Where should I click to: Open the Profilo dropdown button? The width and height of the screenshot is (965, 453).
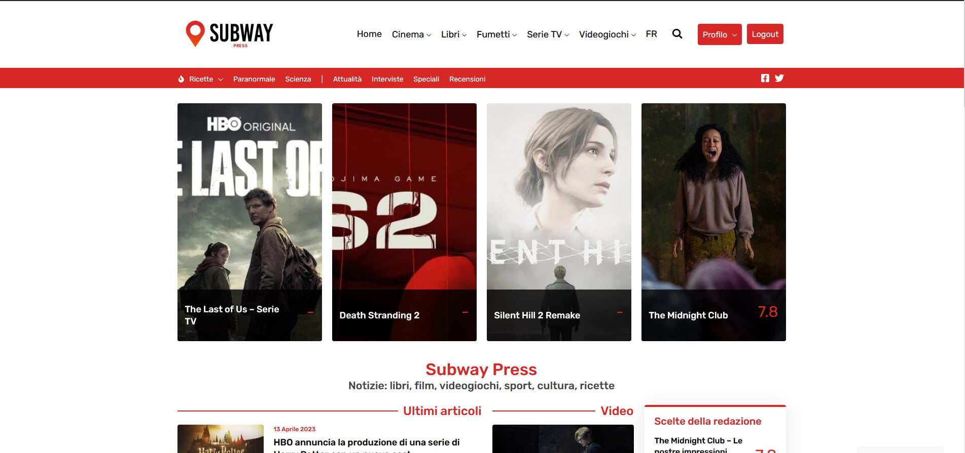pos(720,34)
